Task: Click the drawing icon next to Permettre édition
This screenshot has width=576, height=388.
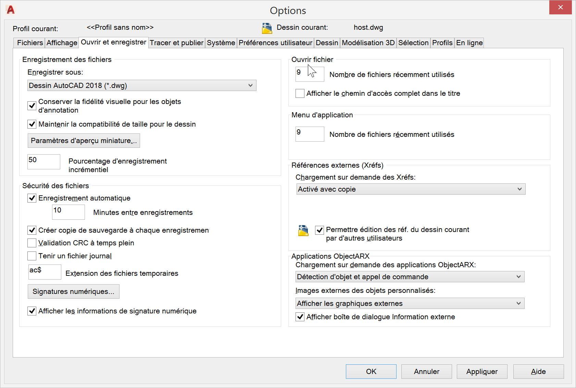Action: coord(303,231)
